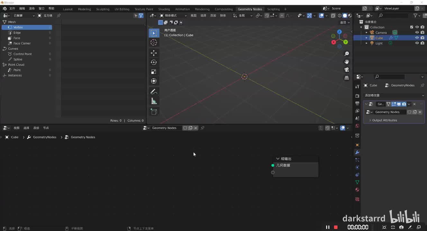The width and height of the screenshot is (427, 231).
Task: Toggle visibility eye of Cube in outliner
Action: coord(417,38)
